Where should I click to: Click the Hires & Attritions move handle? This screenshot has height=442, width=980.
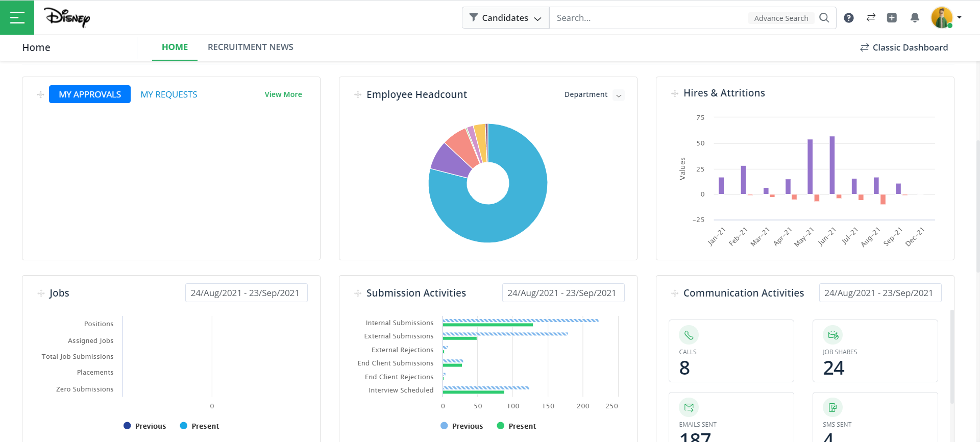point(674,93)
